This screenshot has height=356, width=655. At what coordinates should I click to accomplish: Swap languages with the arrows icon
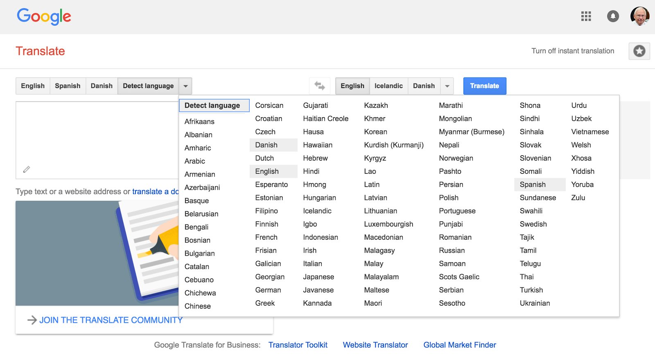coord(320,86)
